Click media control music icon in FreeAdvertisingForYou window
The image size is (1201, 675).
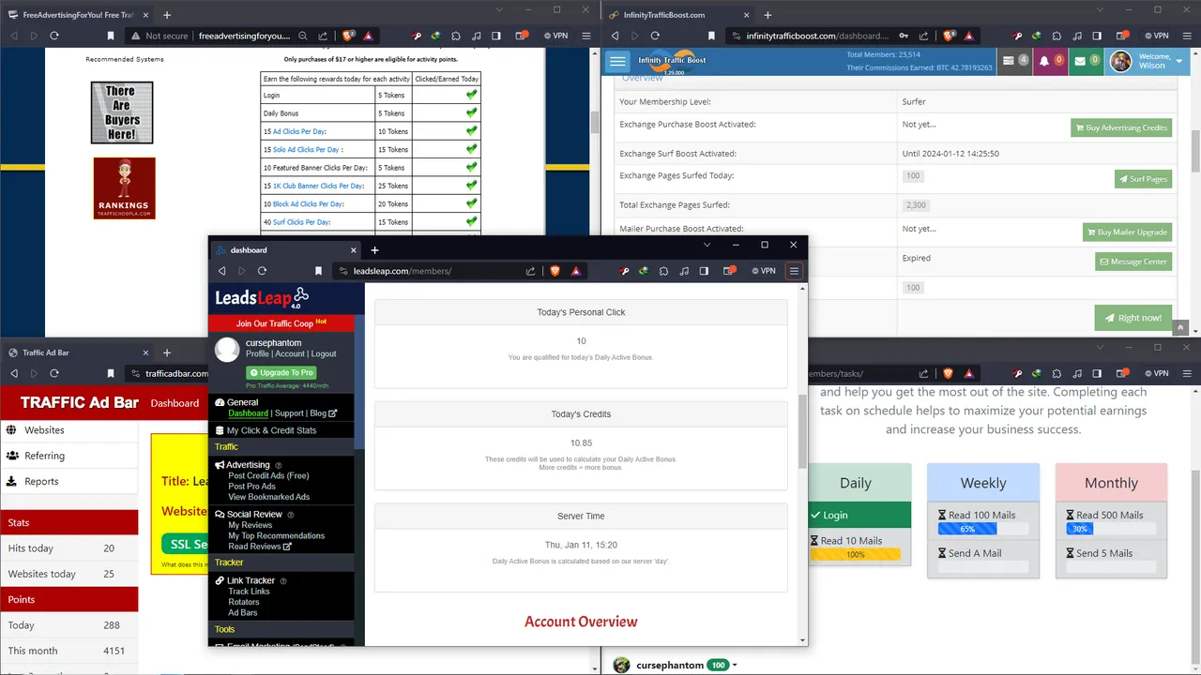[477, 36]
